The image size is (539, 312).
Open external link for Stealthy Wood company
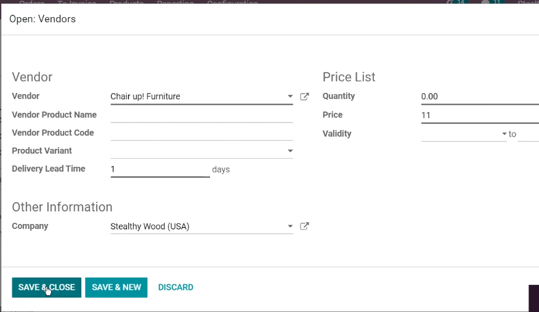click(304, 226)
